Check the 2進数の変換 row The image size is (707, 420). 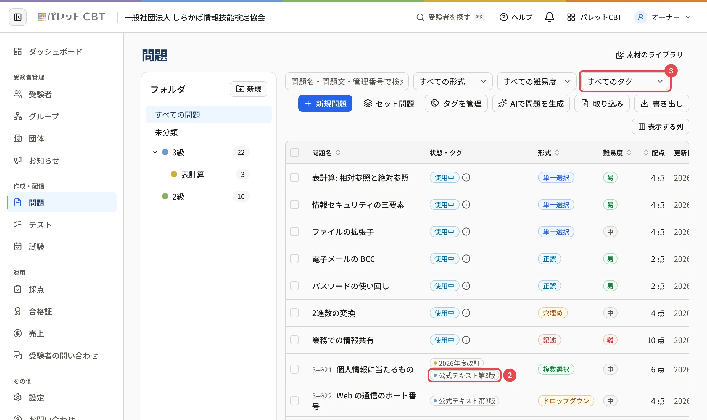294,313
